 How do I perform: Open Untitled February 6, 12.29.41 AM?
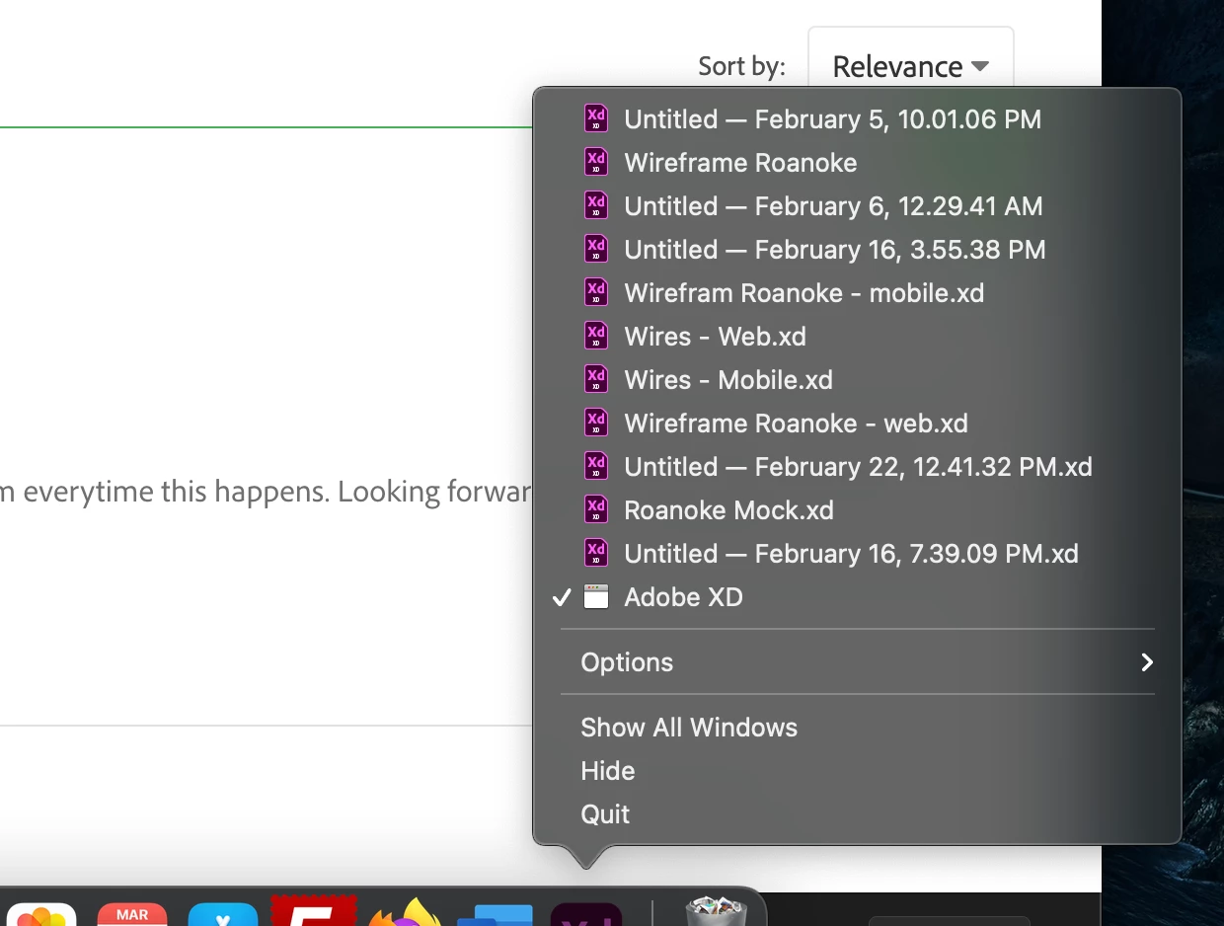(857, 206)
